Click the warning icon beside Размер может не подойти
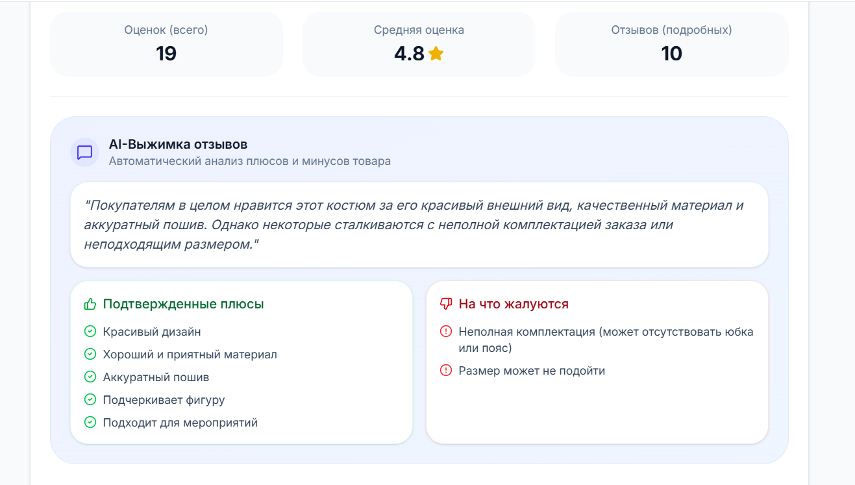Image resolution: width=855 pixels, height=485 pixels. [x=446, y=371]
